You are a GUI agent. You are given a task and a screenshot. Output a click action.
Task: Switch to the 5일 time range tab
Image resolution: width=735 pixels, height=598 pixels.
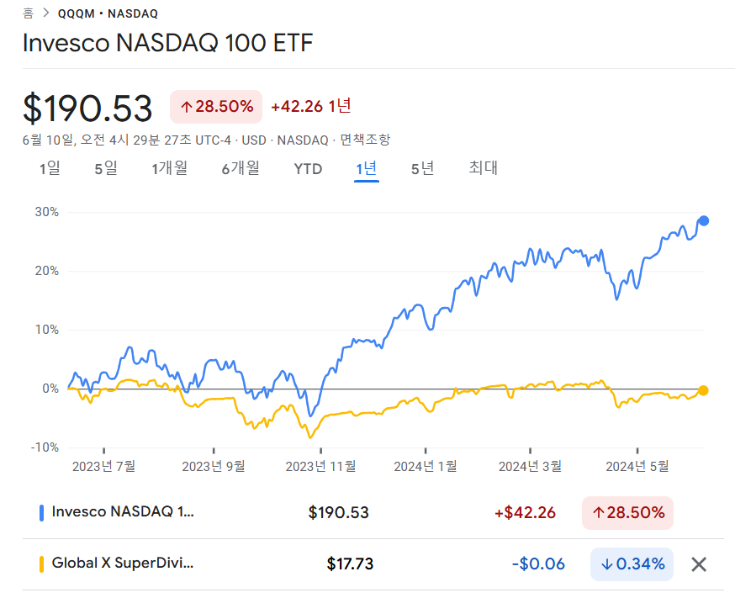[106, 168]
